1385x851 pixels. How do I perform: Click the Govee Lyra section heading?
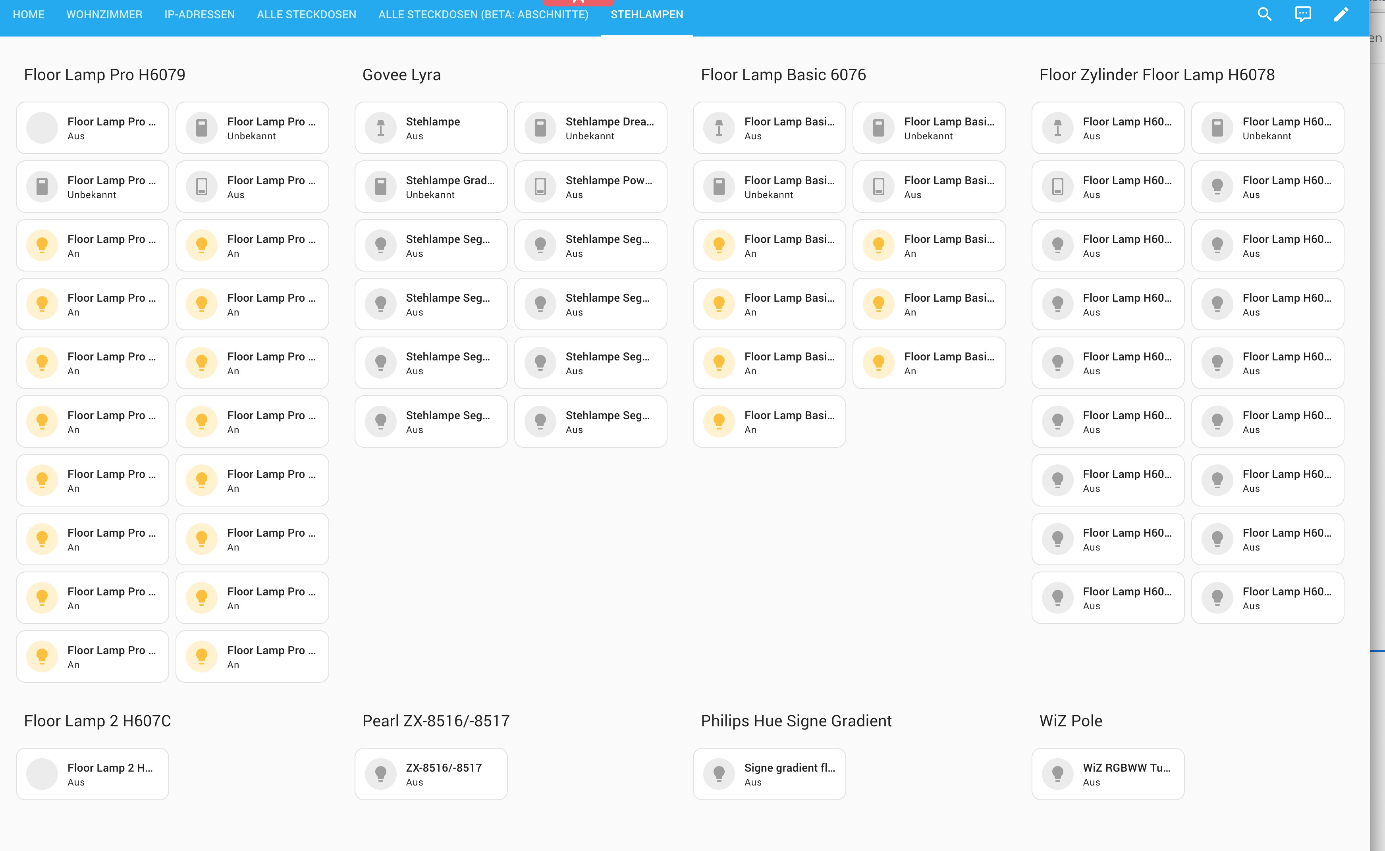click(x=401, y=75)
